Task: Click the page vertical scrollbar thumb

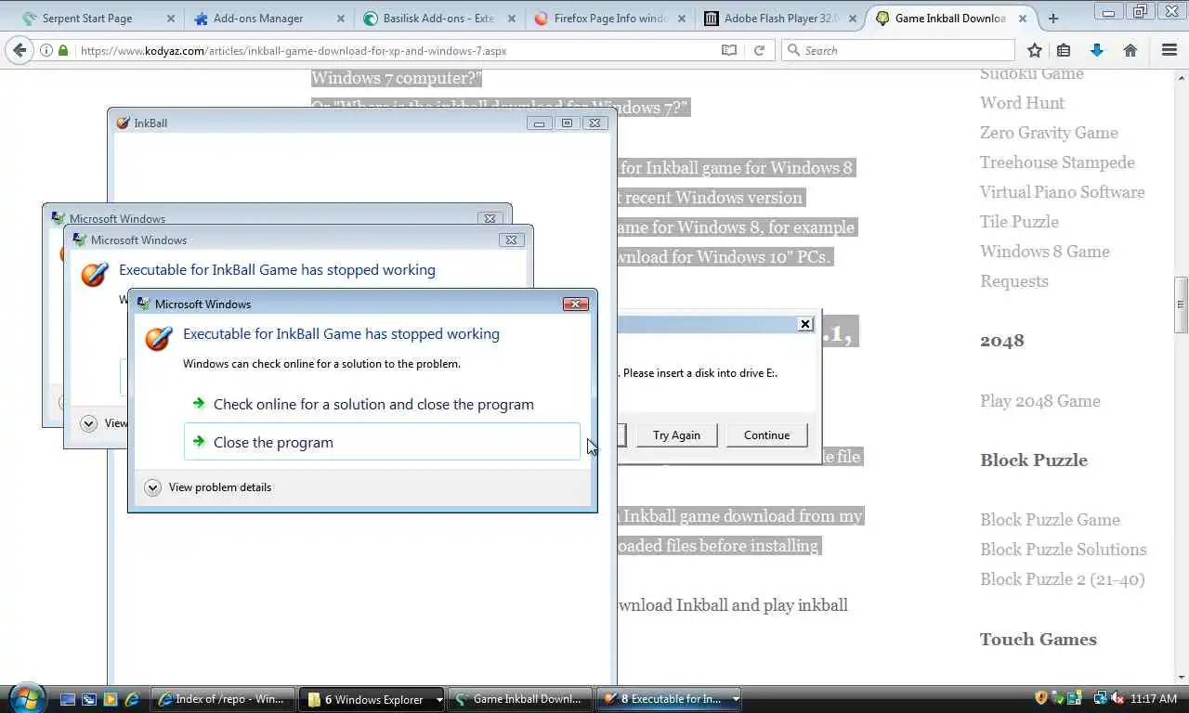Action: click(1181, 305)
